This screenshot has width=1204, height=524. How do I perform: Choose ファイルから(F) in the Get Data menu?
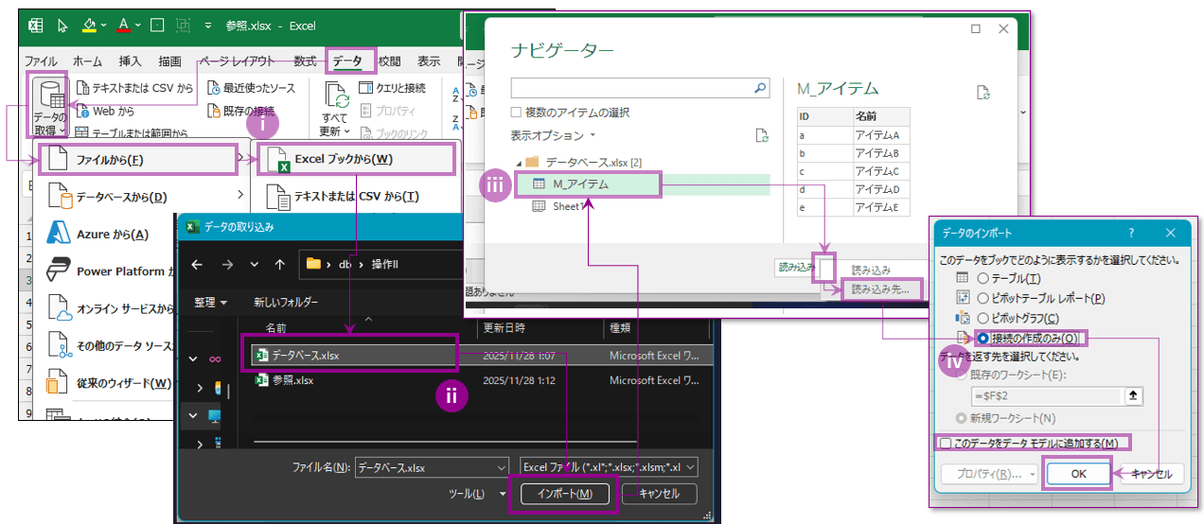click(x=138, y=159)
